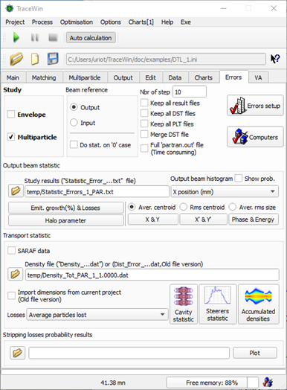This screenshot has width=287, height=390.
Task: Toggle Do stat. on '0' case
Action: [x=74, y=144]
